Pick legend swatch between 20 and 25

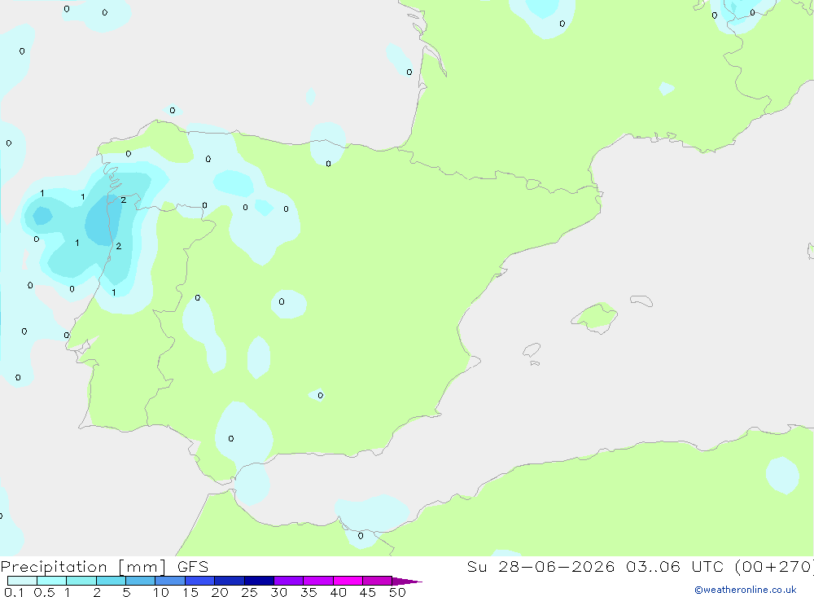click(x=230, y=581)
